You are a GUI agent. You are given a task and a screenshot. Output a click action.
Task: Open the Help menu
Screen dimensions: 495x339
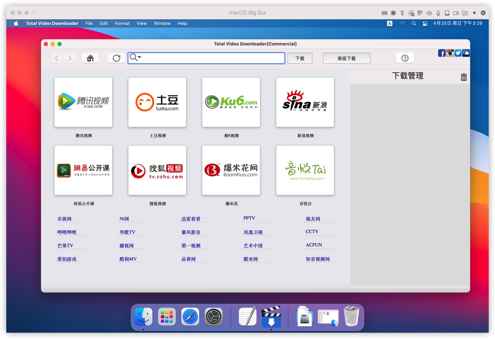coord(182,23)
